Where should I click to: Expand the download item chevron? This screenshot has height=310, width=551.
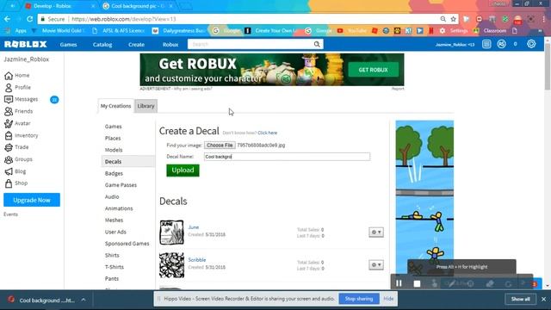[x=84, y=300]
